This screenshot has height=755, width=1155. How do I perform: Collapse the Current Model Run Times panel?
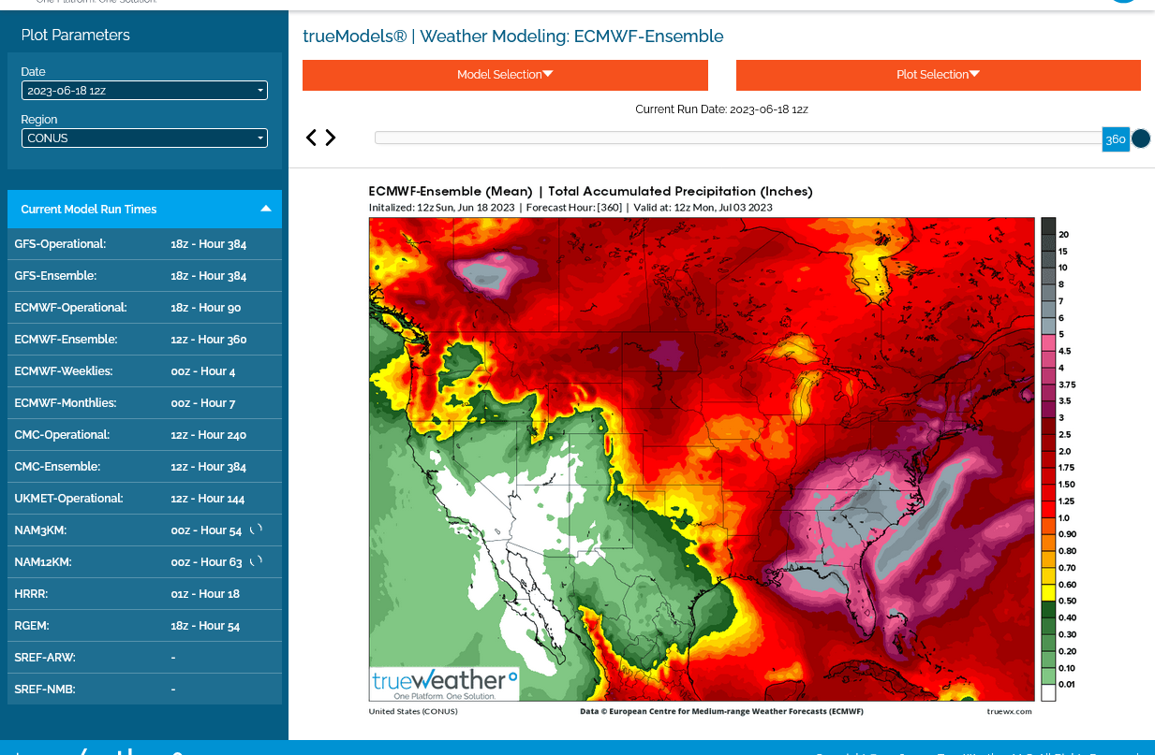click(144, 210)
